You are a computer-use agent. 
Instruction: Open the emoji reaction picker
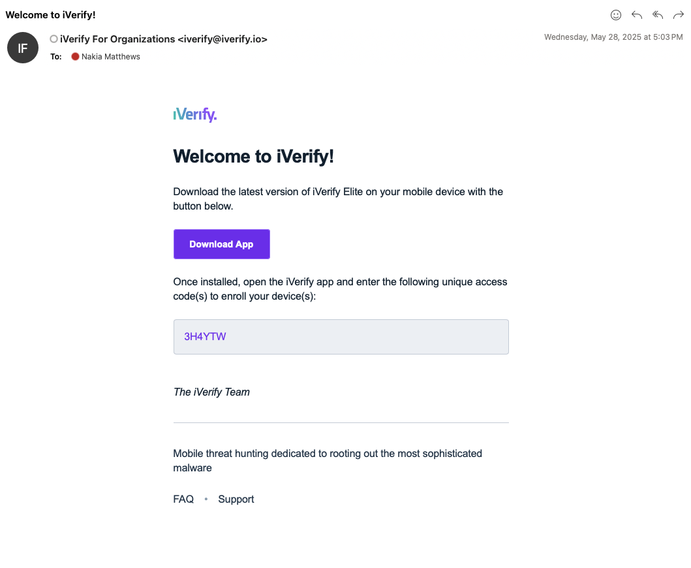point(615,15)
